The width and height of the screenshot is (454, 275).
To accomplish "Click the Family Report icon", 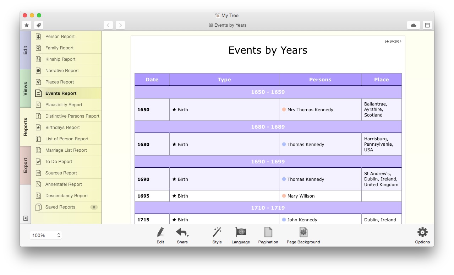I will coord(38,48).
